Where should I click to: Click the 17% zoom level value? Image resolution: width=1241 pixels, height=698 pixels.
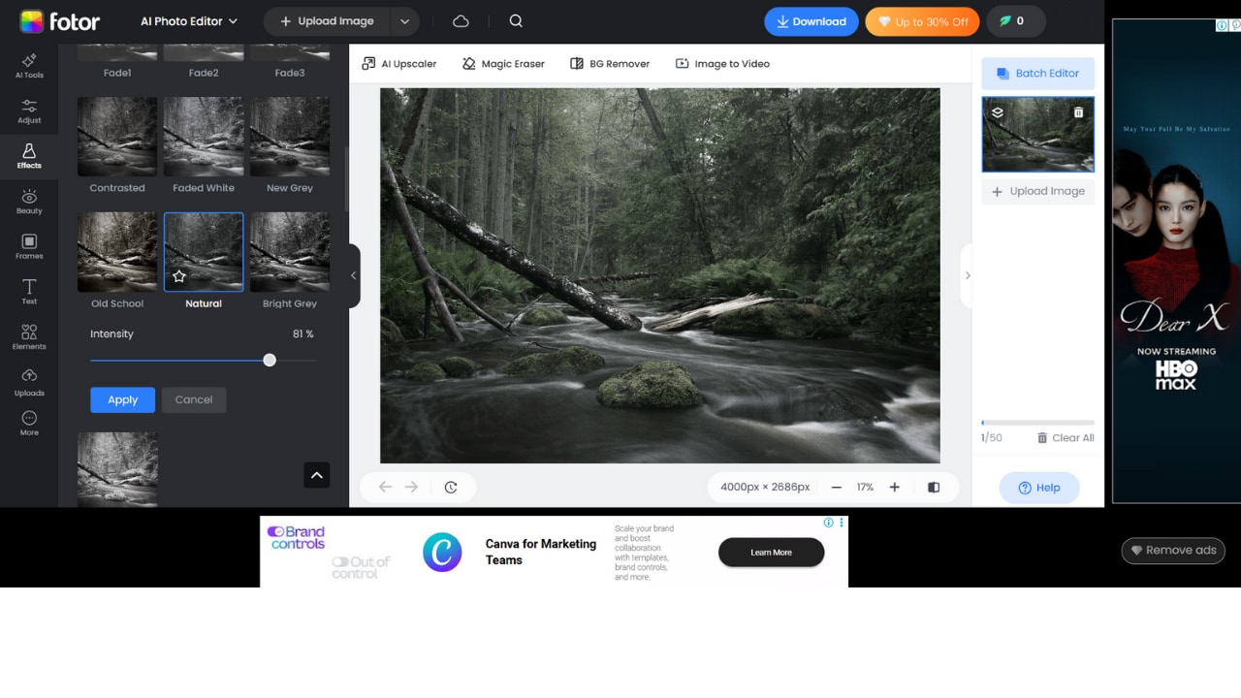pos(865,488)
